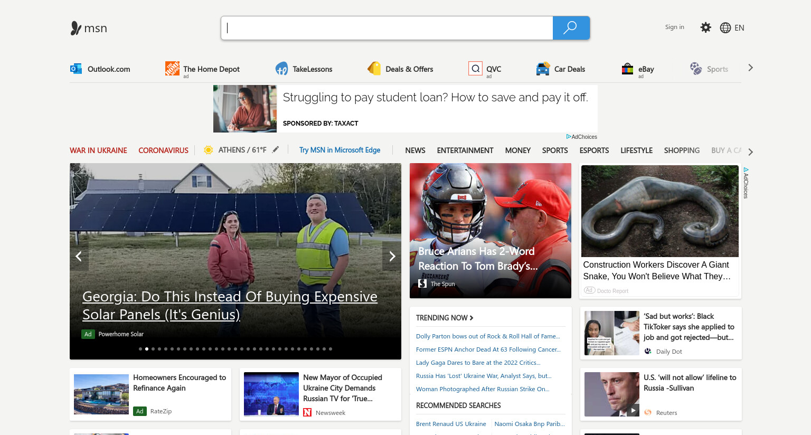This screenshot has height=435, width=811.
Task: Open the WAR IN UKRAINE link
Action: point(98,150)
